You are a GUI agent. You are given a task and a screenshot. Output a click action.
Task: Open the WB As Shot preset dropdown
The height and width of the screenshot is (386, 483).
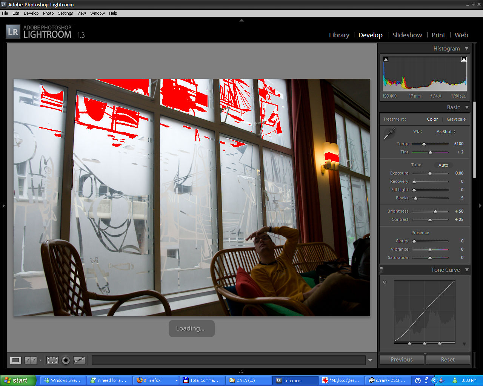coord(446,132)
